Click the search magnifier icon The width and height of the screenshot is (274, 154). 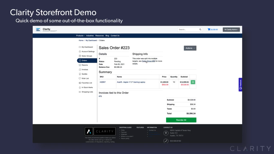[200, 30]
